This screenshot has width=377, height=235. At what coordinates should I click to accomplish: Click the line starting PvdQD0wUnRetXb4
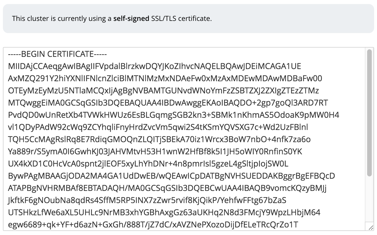pyautogui.click(x=173, y=115)
